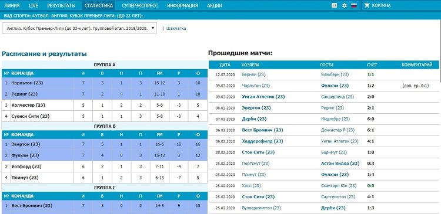Click Эвертон (23) in Group B table
Image resolution: width=441 pixels, height=214 pixels.
tap(26, 144)
